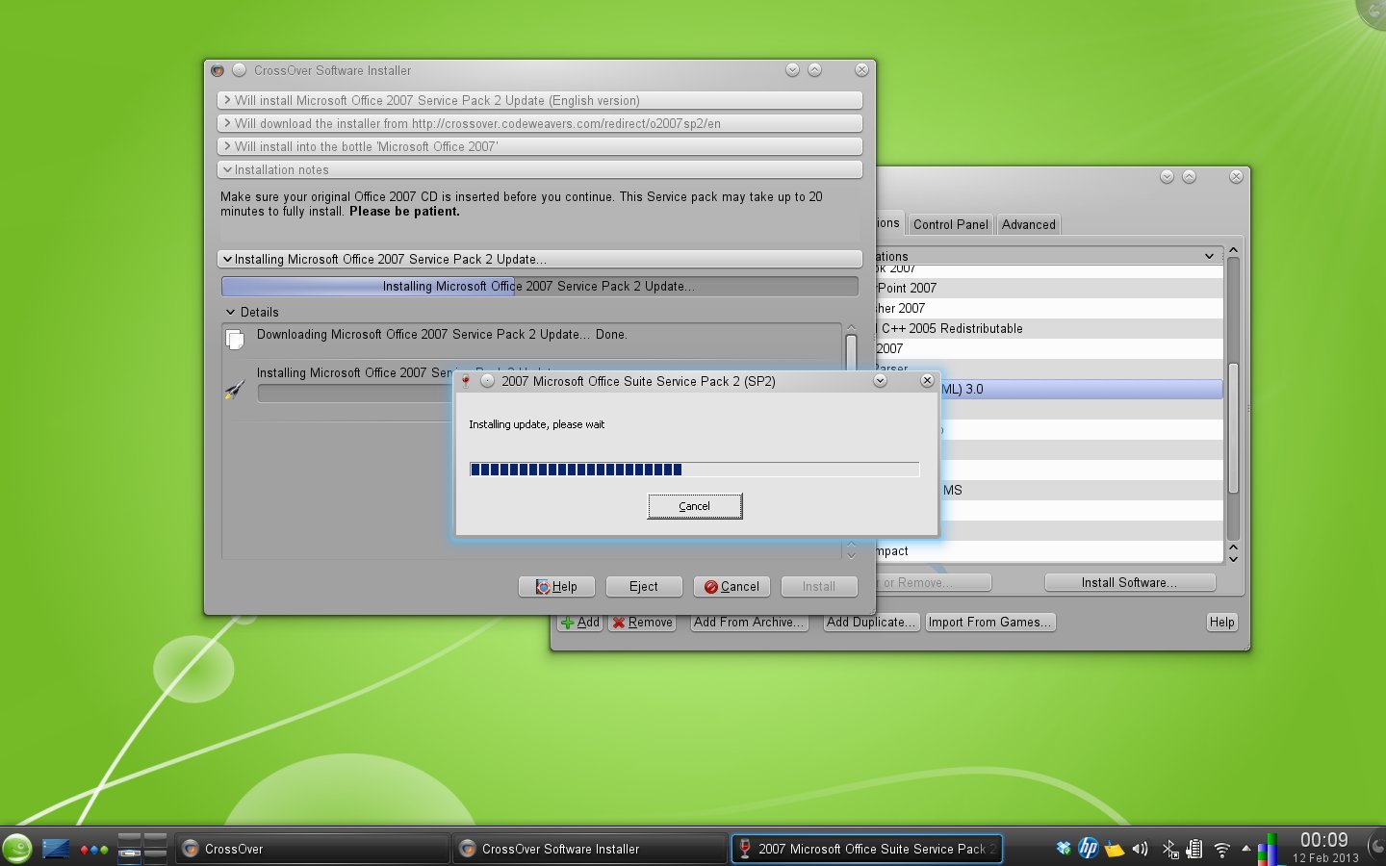The height and width of the screenshot is (866, 1386).
Task: Click the Details list vertical scrollbar
Action: (851, 351)
